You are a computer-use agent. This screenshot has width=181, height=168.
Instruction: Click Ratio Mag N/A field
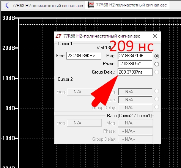(135, 123)
